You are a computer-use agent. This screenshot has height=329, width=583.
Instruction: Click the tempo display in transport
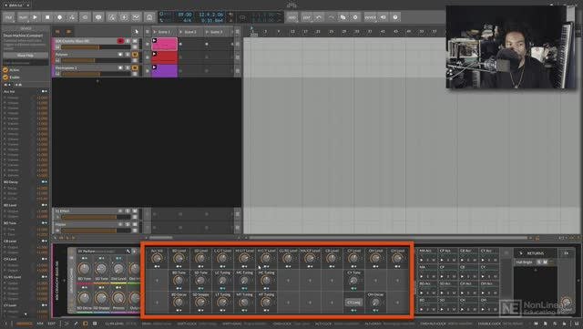184,15
